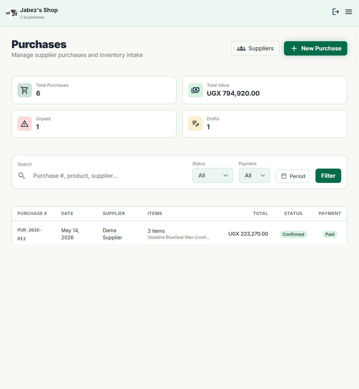Click the PAYMENT column header

[330, 214]
